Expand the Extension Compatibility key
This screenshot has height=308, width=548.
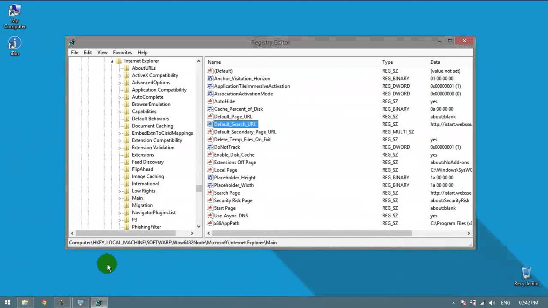tap(120, 141)
